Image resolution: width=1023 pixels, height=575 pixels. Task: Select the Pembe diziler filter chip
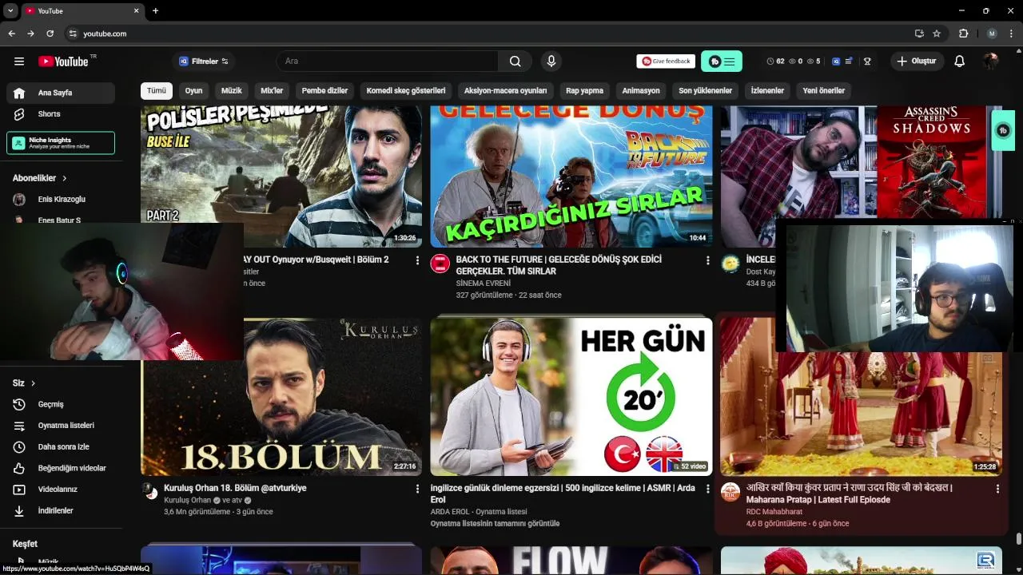click(x=324, y=90)
